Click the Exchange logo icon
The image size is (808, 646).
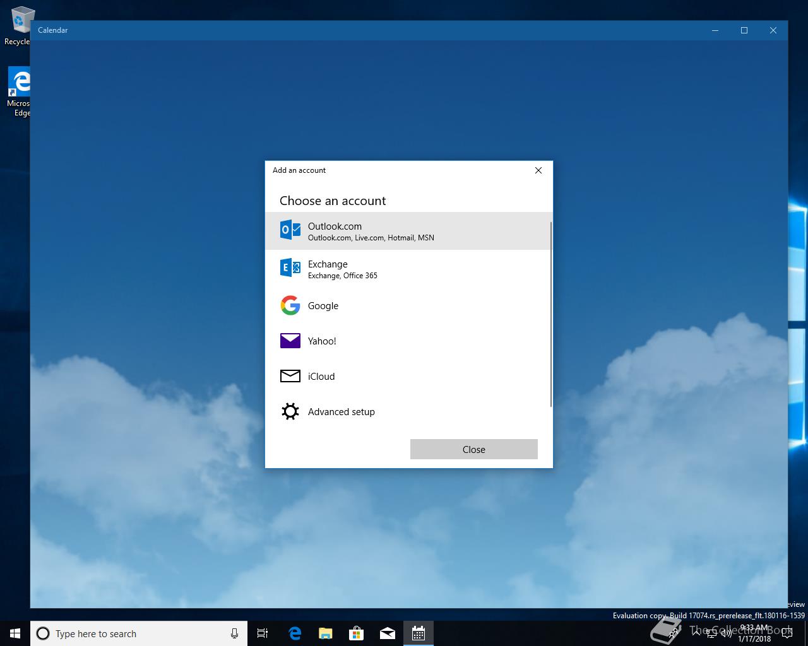[290, 268]
